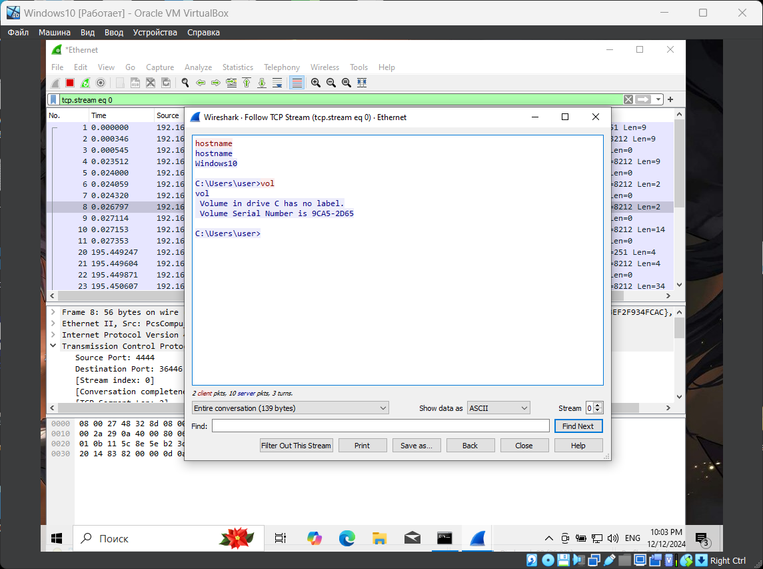
Task: Click the Back button in stream dialog
Action: (x=470, y=446)
